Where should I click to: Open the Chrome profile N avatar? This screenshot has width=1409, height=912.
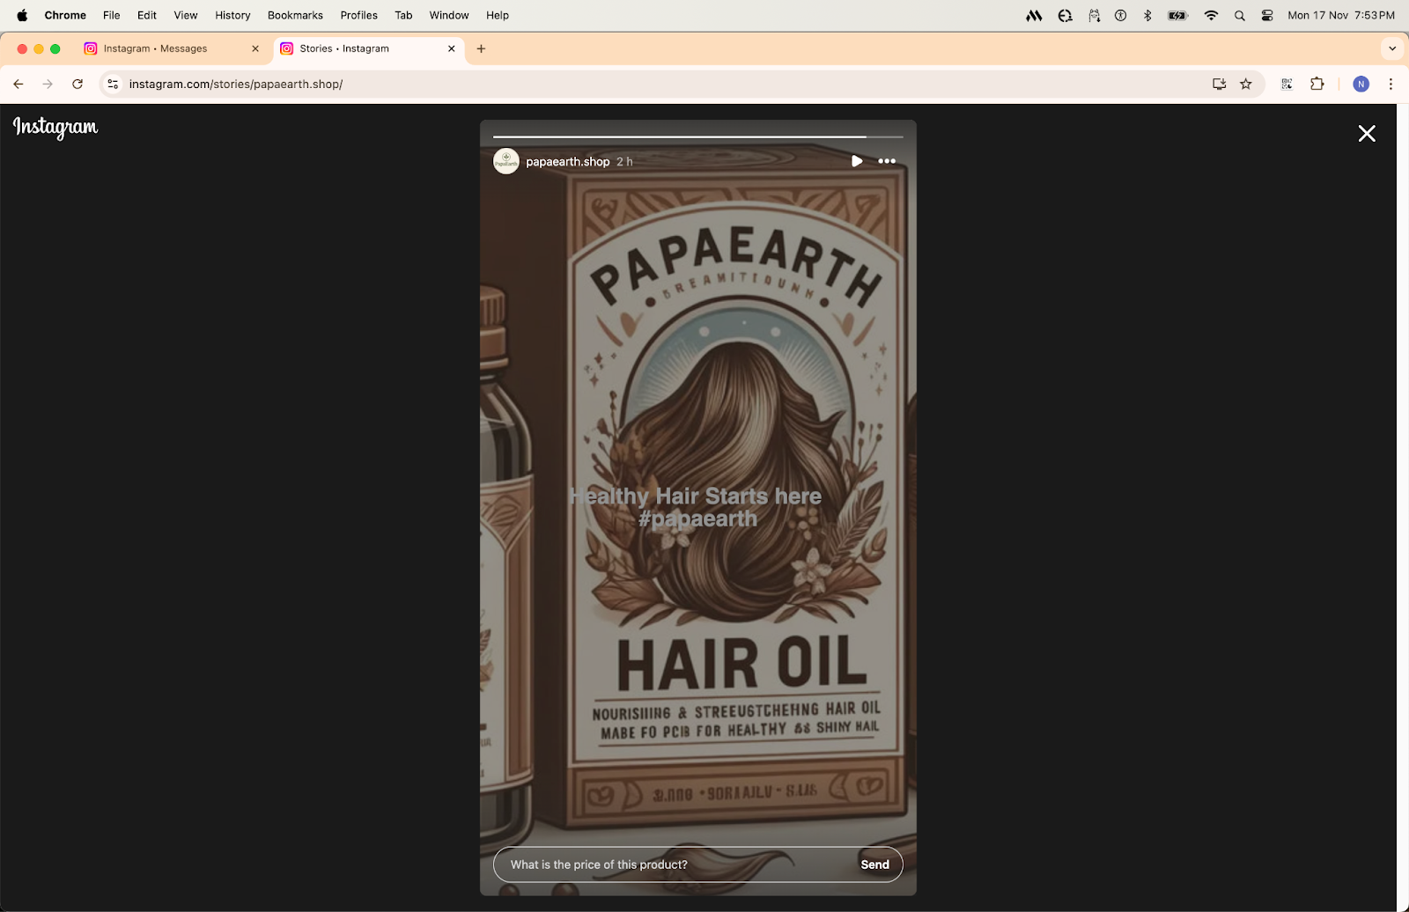click(1361, 84)
